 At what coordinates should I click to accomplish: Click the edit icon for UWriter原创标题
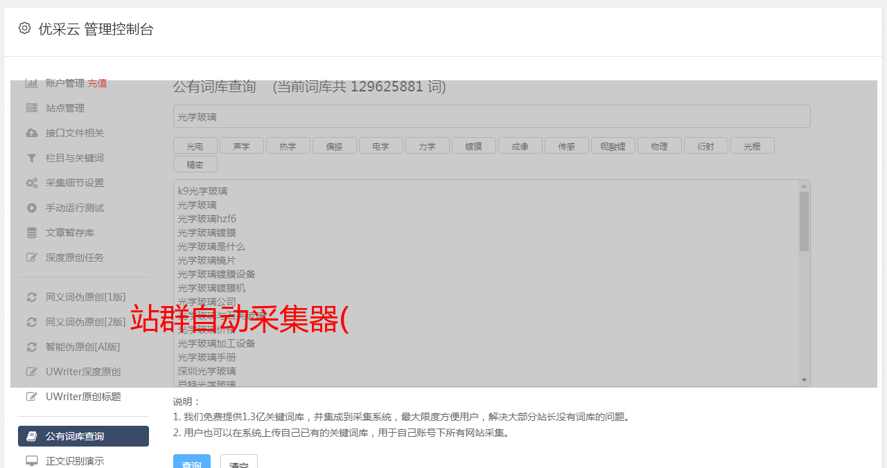(x=31, y=397)
